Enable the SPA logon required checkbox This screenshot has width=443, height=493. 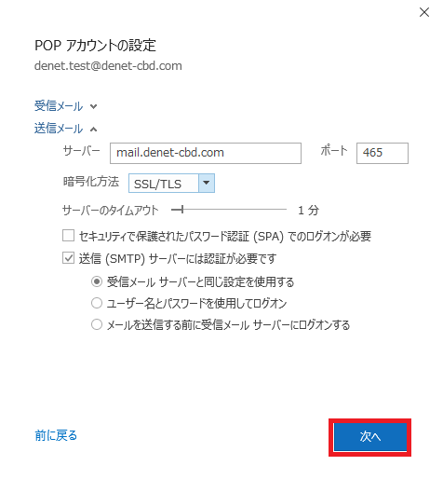click(x=68, y=236)
